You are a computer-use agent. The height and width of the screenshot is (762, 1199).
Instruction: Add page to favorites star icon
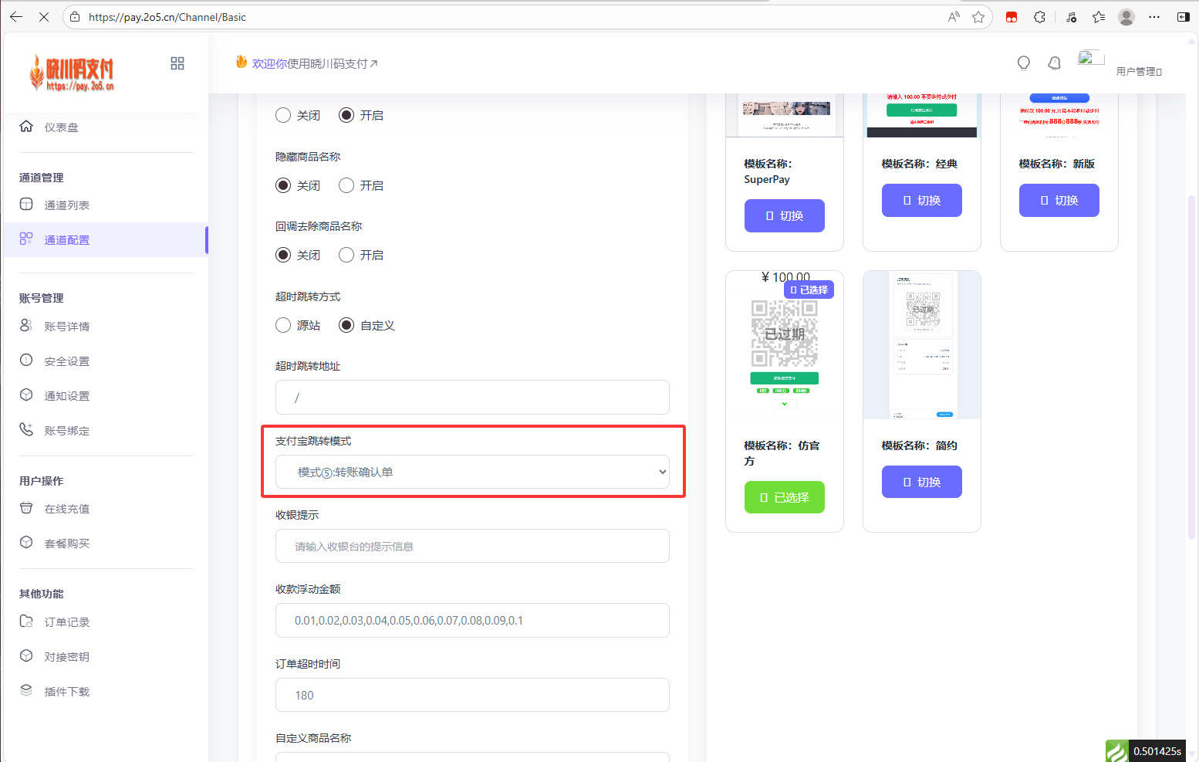(x=978, y=17)
